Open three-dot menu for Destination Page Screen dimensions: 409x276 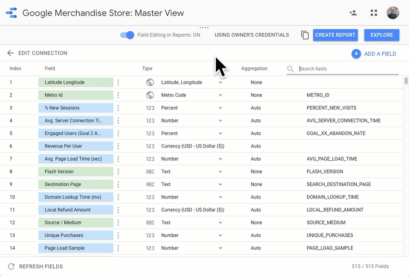pyautogui.click(x=118, y=184)
